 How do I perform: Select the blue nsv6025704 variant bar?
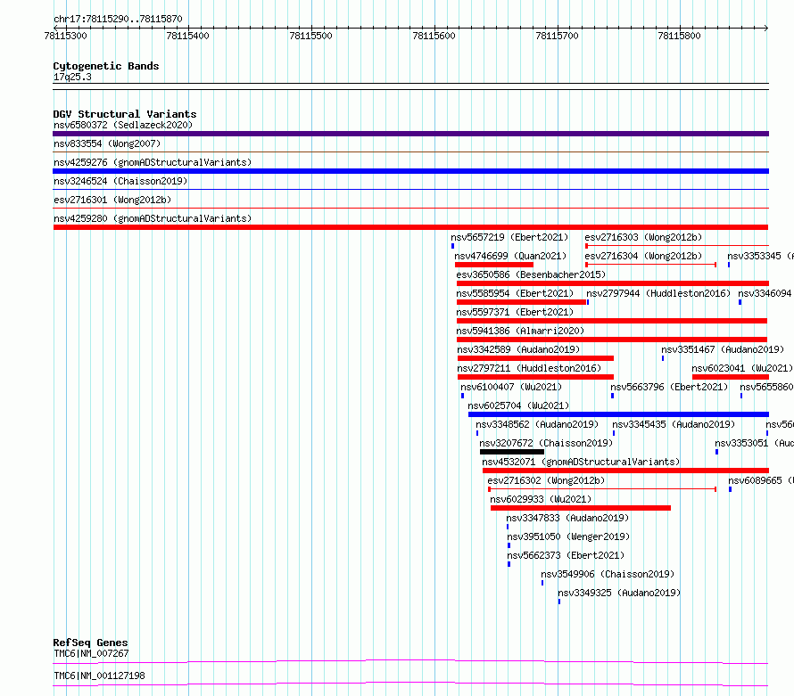click(619, 414)
